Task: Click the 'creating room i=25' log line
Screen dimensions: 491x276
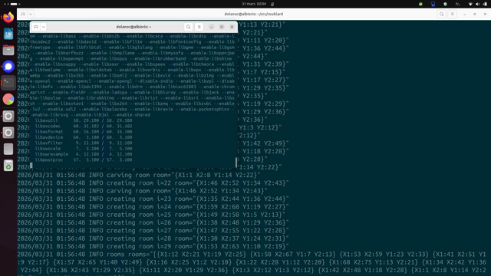Action: (151, 215)
